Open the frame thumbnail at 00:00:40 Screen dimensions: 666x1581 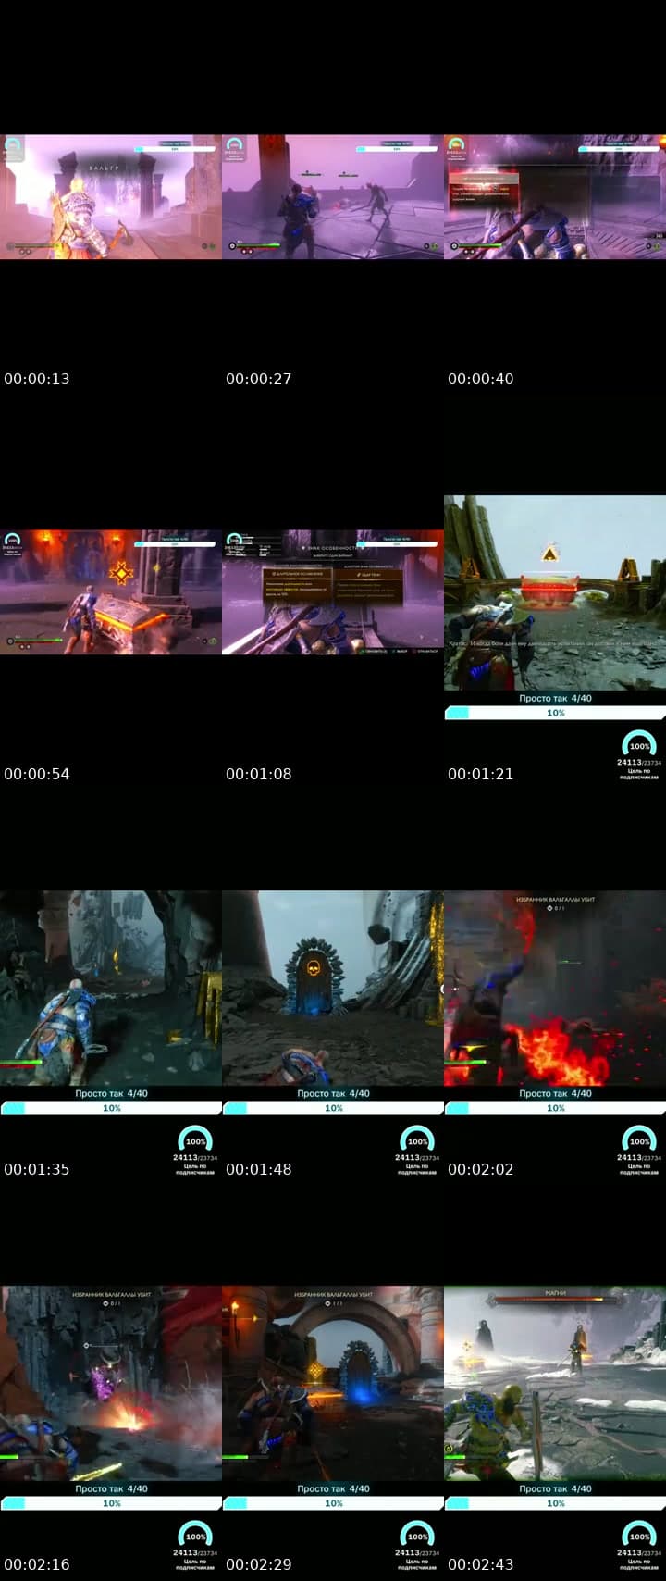coord(555,197)
